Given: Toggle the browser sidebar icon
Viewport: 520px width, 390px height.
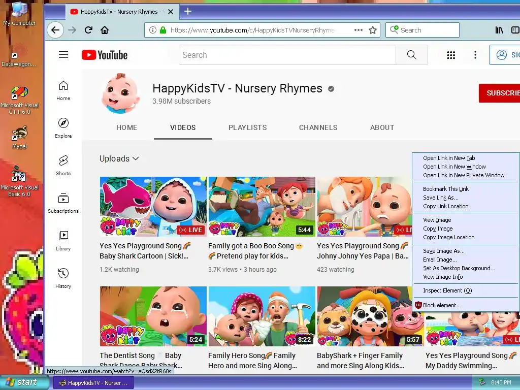Looking at the screenshot, I should (515, 30).
